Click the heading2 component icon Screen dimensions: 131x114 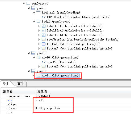coord(38,11)
